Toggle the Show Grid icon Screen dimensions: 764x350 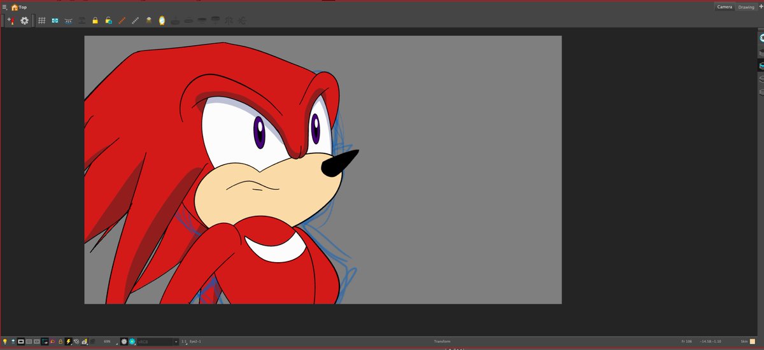(x=41, y=20)
